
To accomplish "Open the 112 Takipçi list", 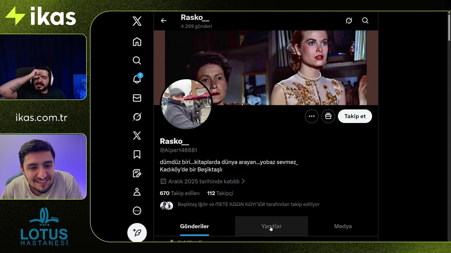I will 220,193.
